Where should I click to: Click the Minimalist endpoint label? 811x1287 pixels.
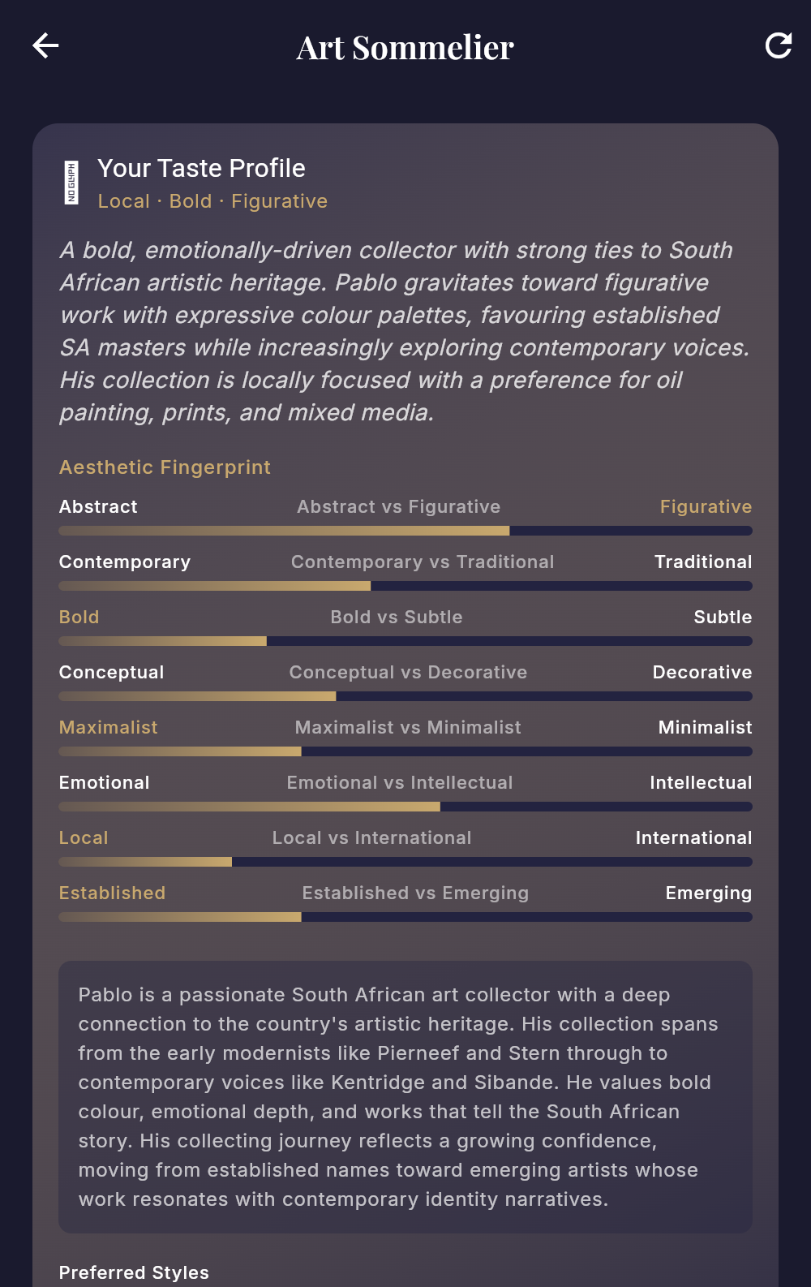pyautogui.click(x=705, y=727)
